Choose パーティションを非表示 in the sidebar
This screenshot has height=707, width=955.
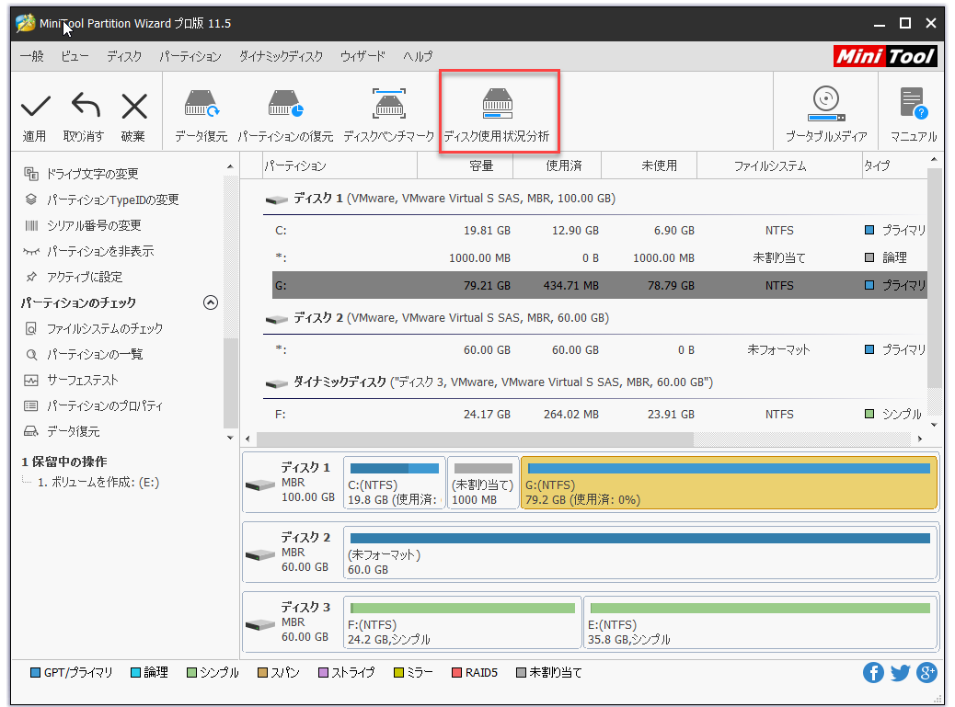[100, 251]
